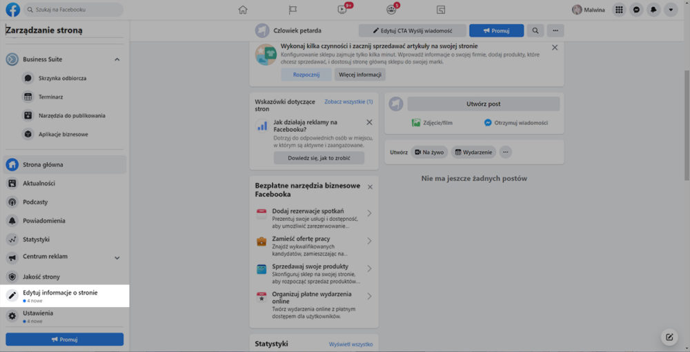
Task: Open the Groups icon with badge
Action: pos(391,10)
